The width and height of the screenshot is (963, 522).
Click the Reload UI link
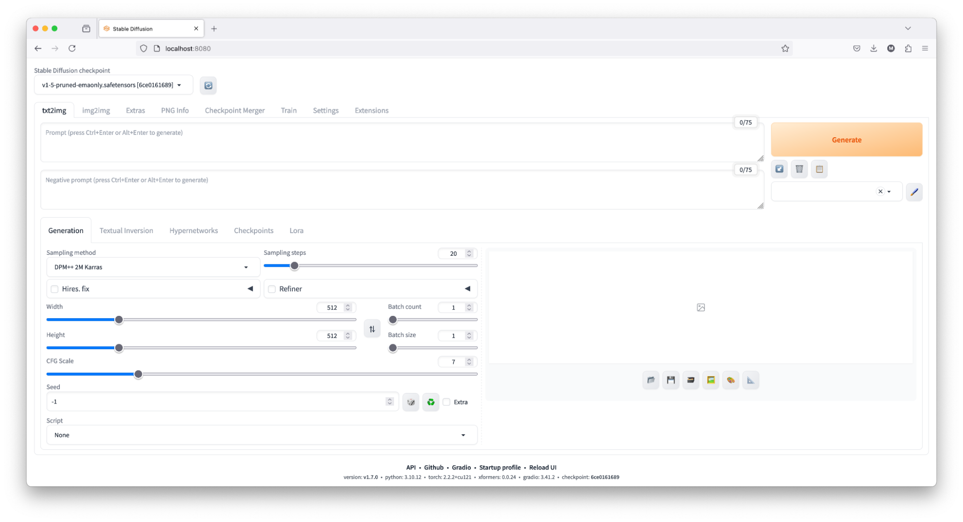pyautogui.click(x=542, y=468)
